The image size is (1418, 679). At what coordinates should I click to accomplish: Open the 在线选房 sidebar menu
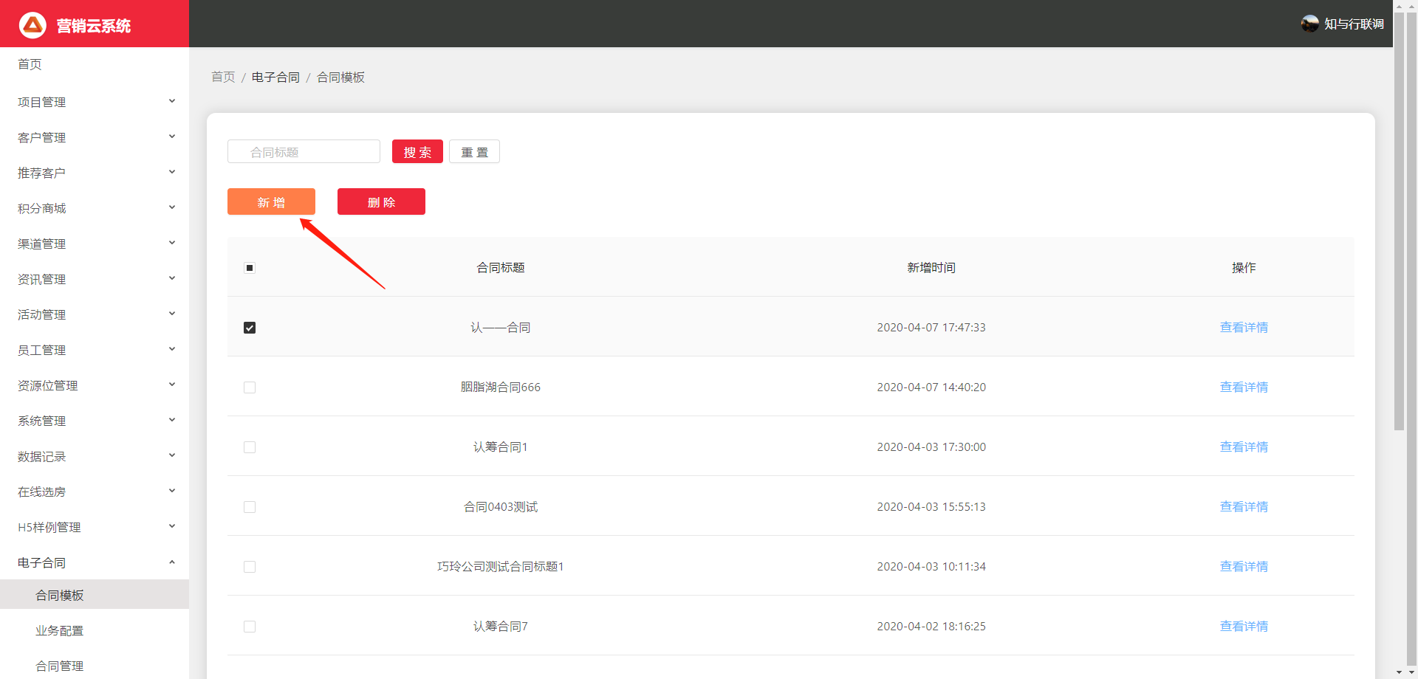(95, 492)
